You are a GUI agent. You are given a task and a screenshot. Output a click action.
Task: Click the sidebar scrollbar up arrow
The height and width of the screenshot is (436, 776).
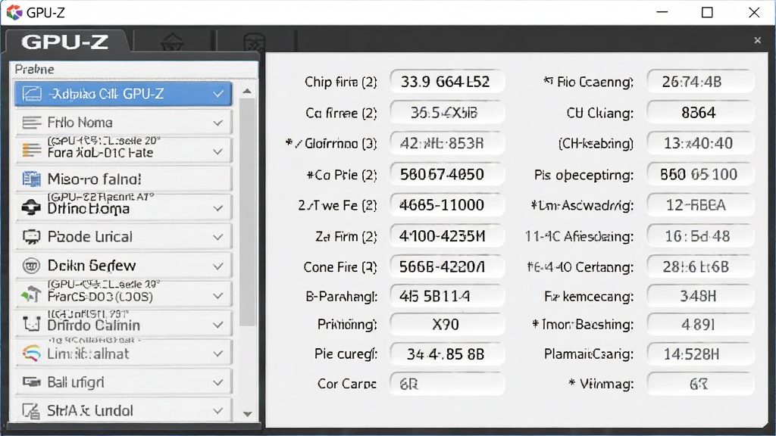pyautogui.click(x=247, y=91)
